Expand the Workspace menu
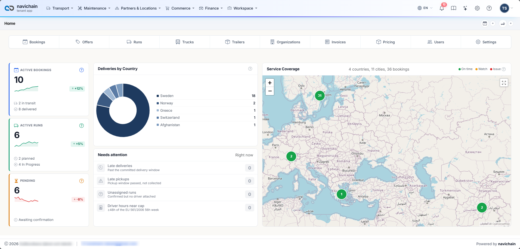The width and height of the screenshot is (520, 249). tap(242, 8)
